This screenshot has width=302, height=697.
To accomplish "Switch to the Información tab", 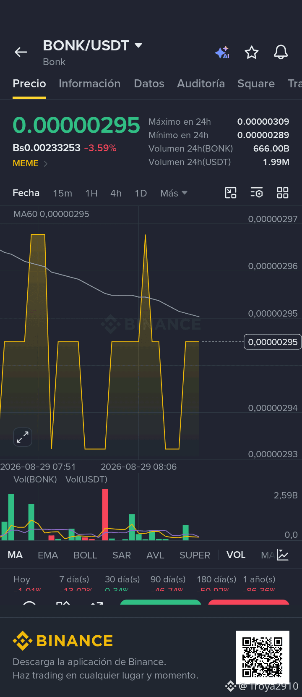I will pos(90,84).
